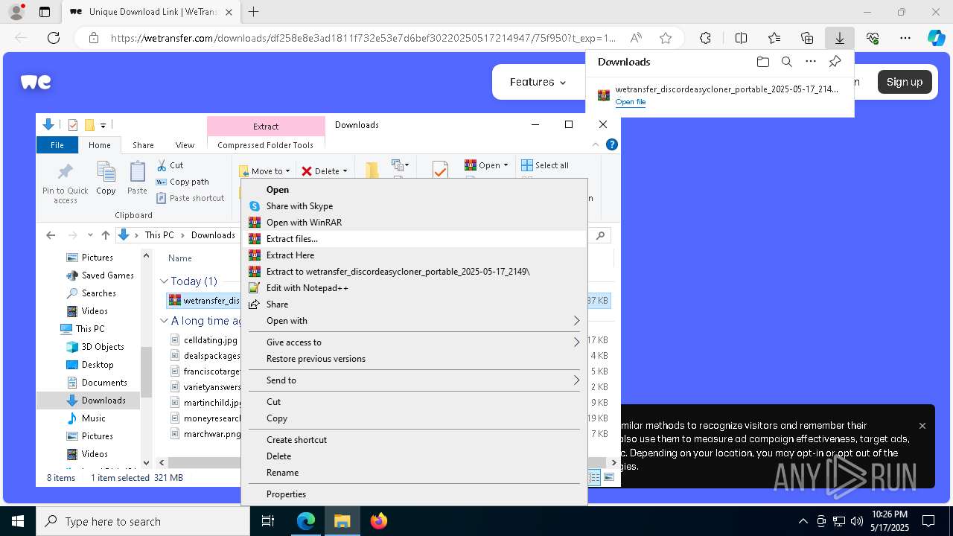This screenshot has width=953, height=536.
Task: Click Open file link in Downloads panel
Action: tap(630, 102)
